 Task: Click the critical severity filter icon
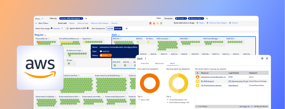coord(151,23)
